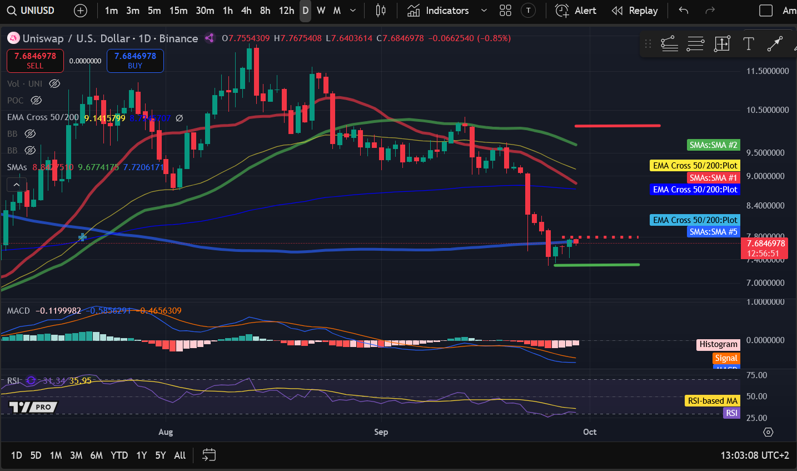Click the green SMAs:SMA #2 axis label
The height and width of the screenshot is (471, 797).
(714, 145)
